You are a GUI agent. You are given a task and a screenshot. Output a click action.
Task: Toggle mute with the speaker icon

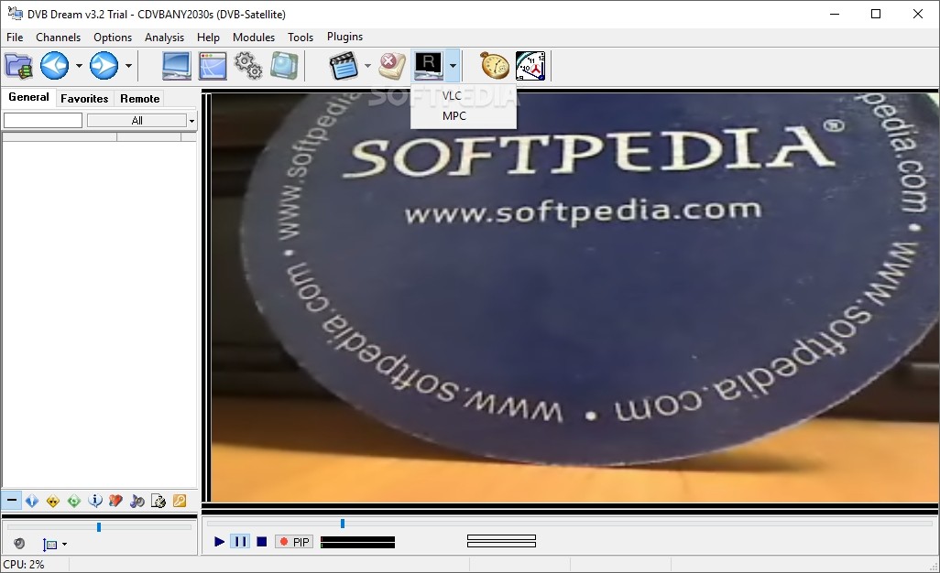[19, 544]
